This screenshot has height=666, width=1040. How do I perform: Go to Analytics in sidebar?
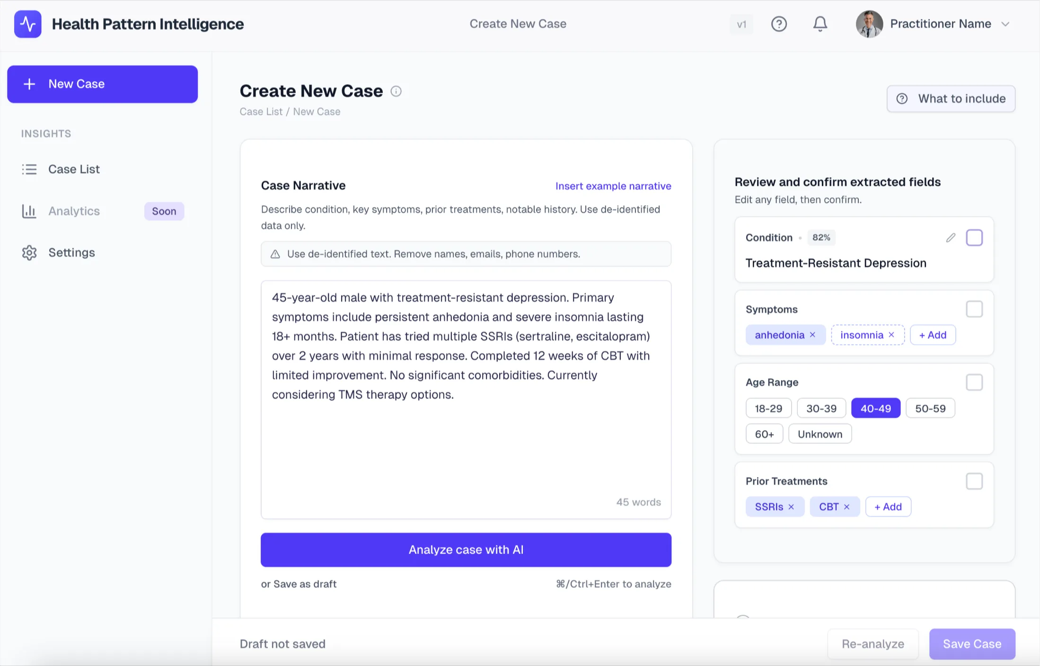pos(74,211)
